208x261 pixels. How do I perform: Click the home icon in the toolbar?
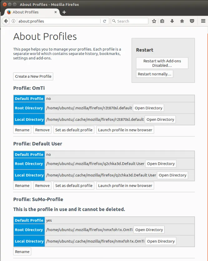182,21
